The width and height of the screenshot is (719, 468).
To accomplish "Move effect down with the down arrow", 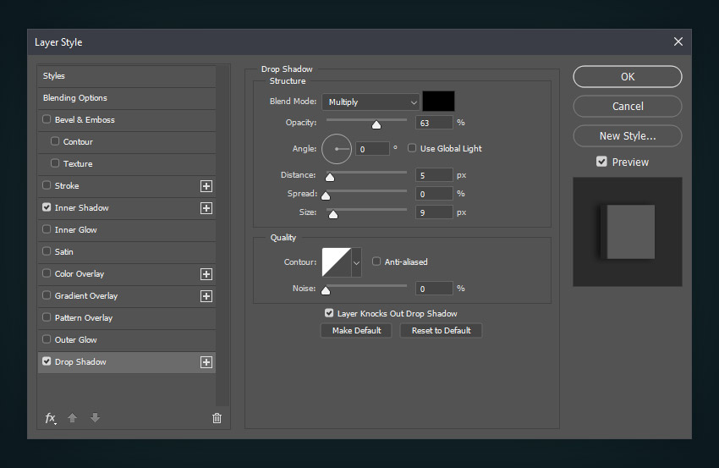I will pos(95,417).
